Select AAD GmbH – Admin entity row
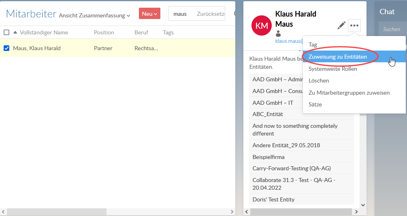 click(x=276, y=79)
